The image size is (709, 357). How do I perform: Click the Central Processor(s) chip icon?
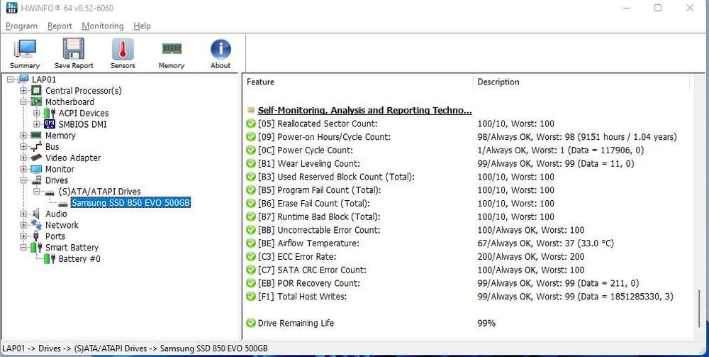point(37,91)
